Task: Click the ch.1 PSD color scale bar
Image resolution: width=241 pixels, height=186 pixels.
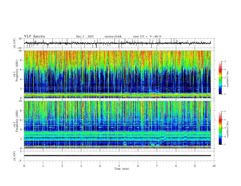Action: 220,78
